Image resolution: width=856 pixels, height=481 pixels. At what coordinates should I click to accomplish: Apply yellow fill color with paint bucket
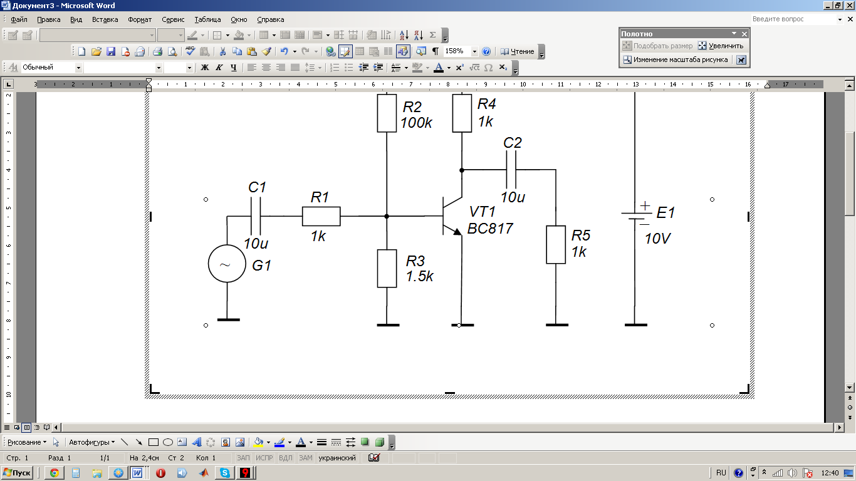(258, 442)
